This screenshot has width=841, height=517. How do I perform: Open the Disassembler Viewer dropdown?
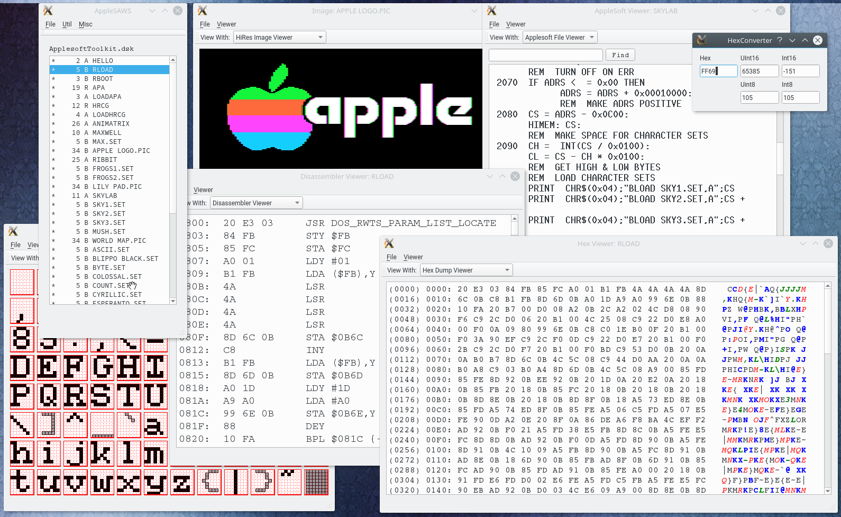coord(257,203)
